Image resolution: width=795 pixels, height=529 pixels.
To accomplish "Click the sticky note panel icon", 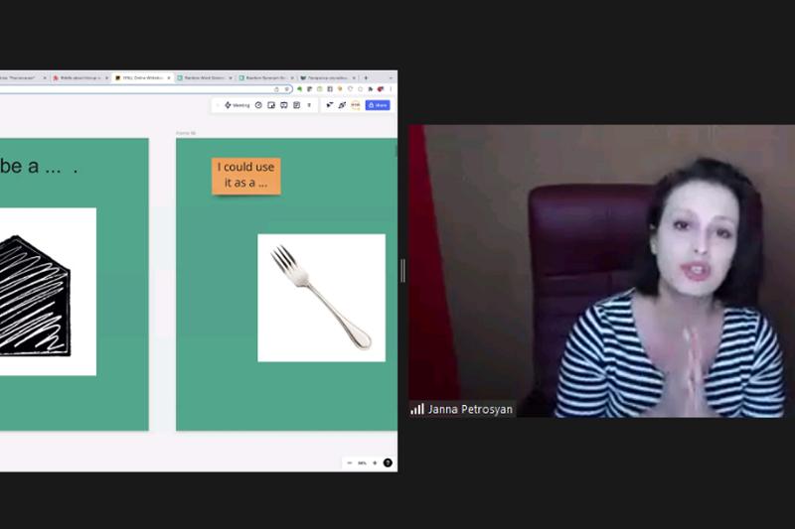I will (271, 105).
